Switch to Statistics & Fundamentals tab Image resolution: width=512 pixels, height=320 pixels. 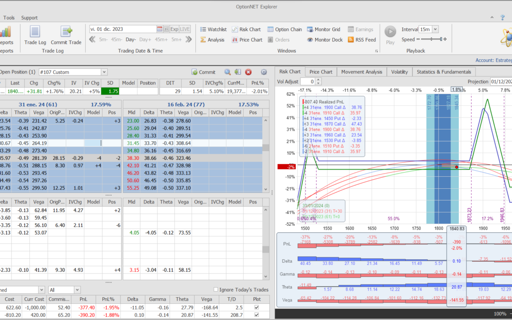[x=444, y=72]
